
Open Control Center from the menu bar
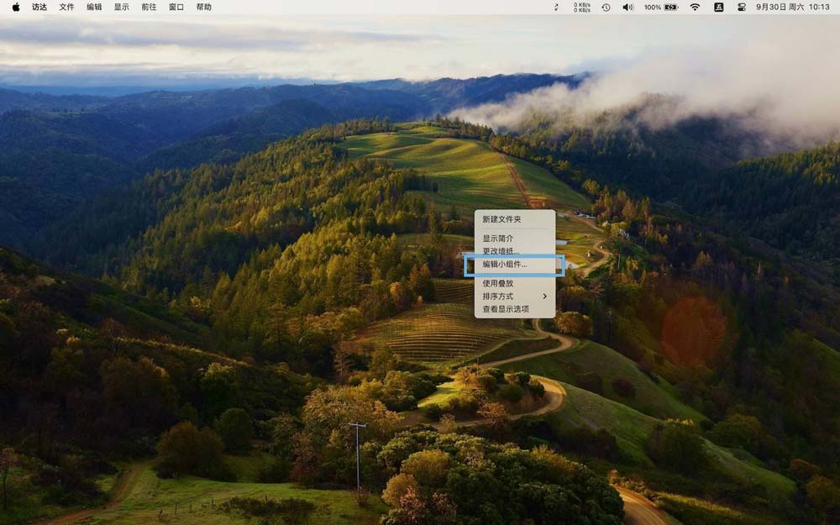743,8
